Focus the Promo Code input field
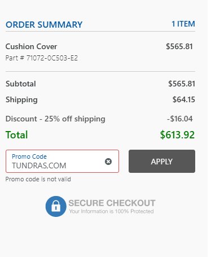211x257 pixels. pyautogui.click(x=62, y=161)
